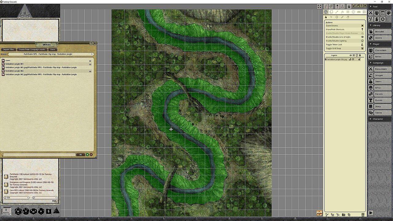The width and height of the screenshot is (393, 221).
Task: Open the Combat Tracker crossed-swords icon
Action: (x=371, y=13)
